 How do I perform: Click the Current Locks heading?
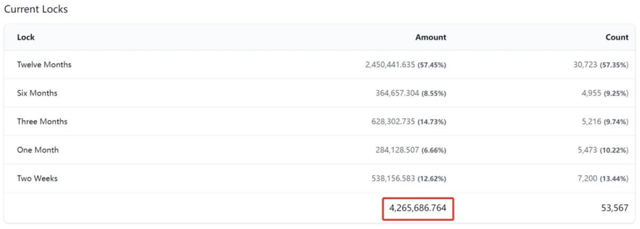tap(36, 10)
